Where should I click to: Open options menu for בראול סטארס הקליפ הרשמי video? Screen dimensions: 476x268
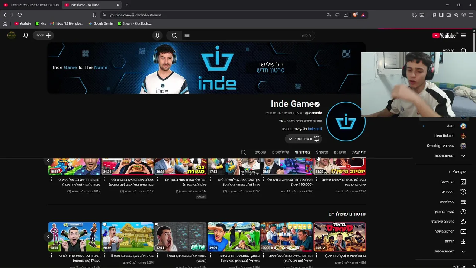pyautogui.click(x=316, y=256)
